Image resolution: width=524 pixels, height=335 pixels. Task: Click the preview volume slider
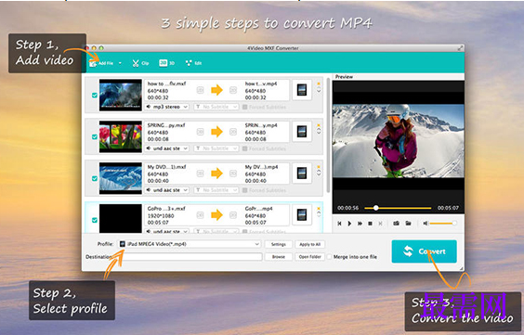pos(443,224)
